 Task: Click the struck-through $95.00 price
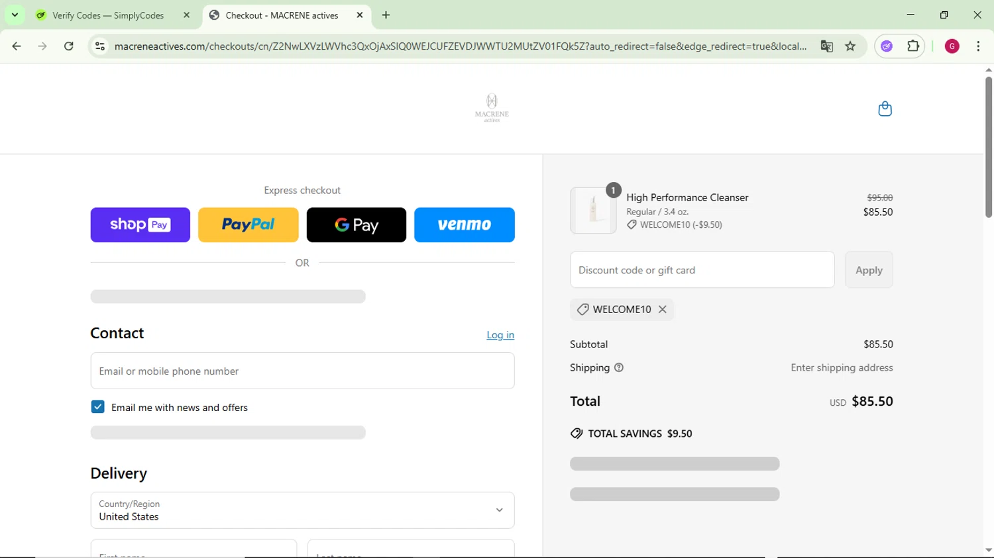point(879,197)
